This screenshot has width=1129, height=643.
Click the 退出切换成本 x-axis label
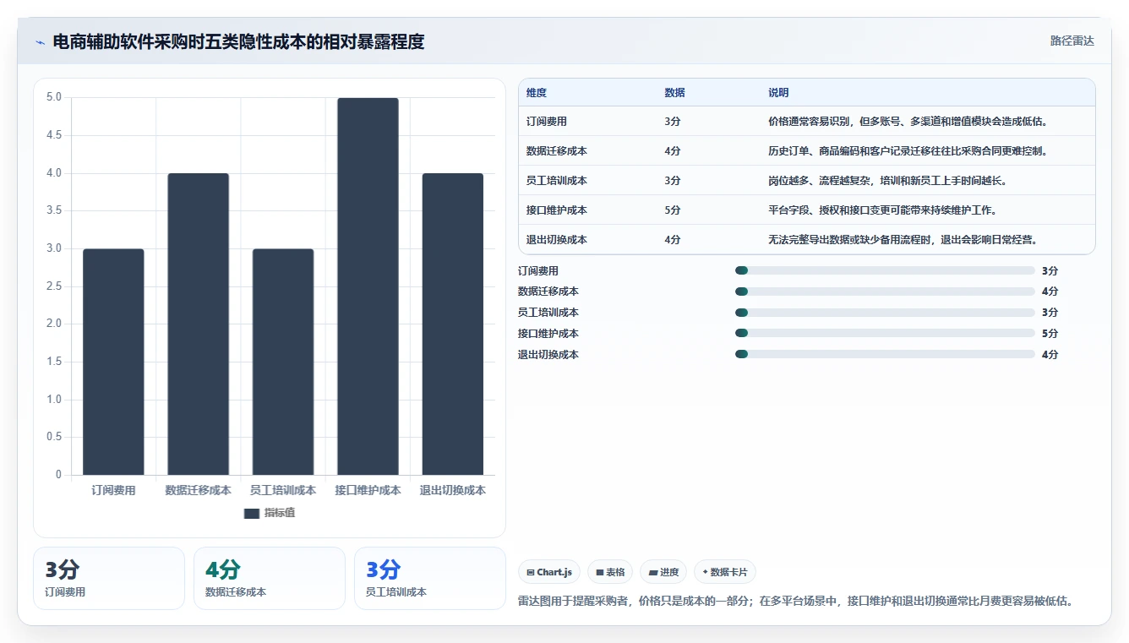point(453,490)
